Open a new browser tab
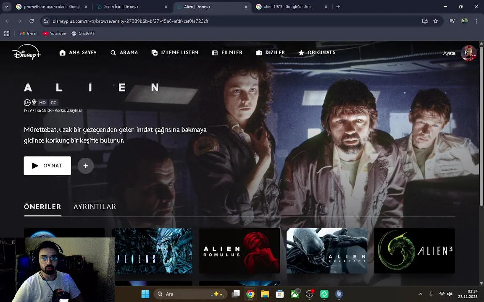The width and height of the screenshot is (484, 302). (x=338, y=7)
